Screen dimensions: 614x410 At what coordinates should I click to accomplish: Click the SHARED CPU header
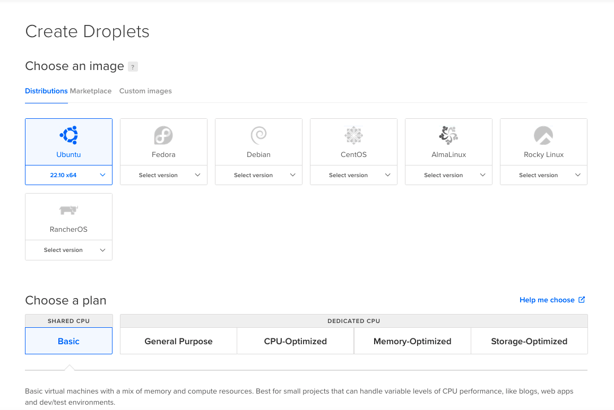[68, 321]
